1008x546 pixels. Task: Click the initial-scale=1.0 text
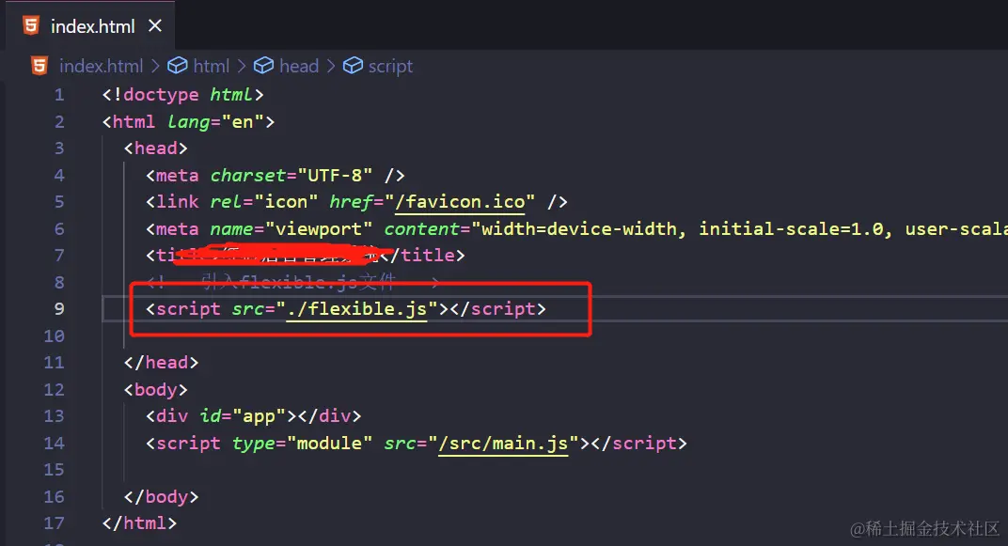pyautogui.click(x=791, y=228)
